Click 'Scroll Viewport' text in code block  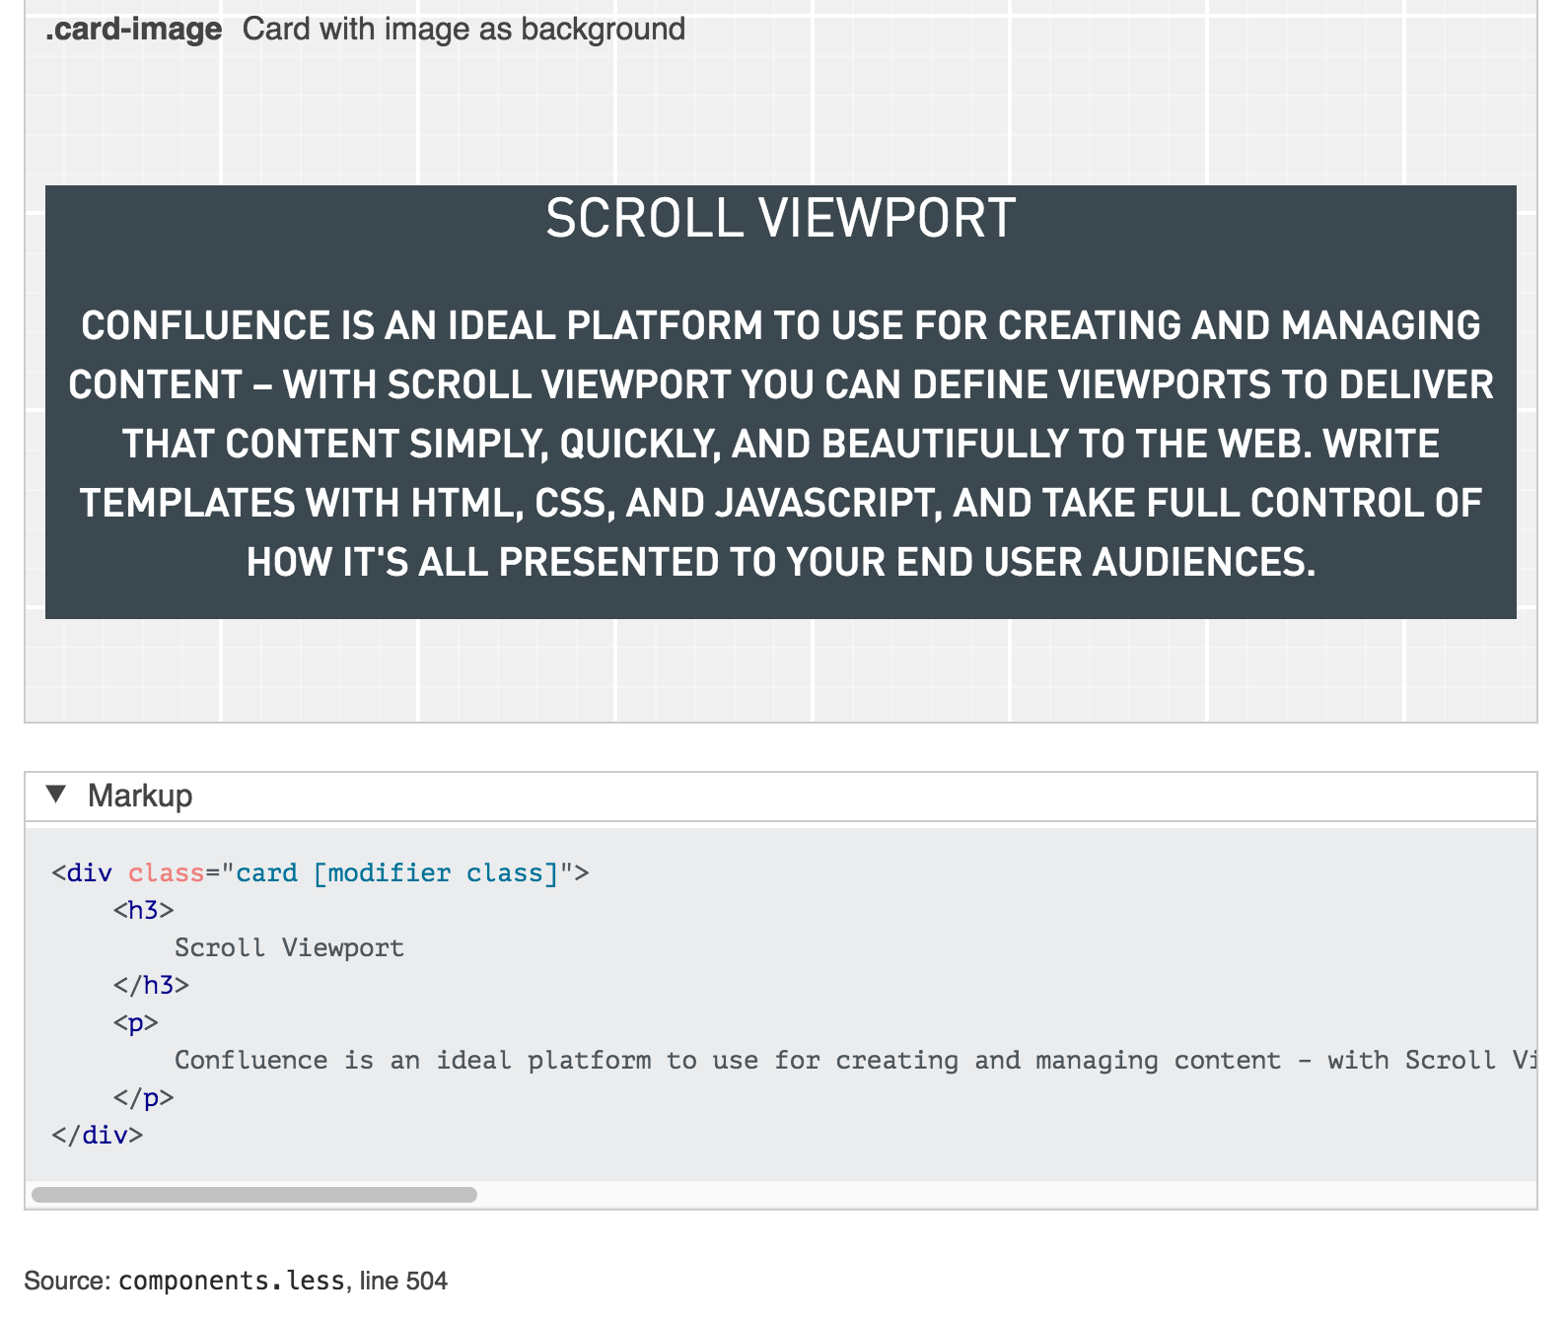tap(289, 948)
